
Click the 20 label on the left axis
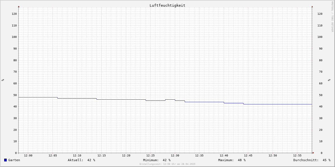click(x=15, y=130)
